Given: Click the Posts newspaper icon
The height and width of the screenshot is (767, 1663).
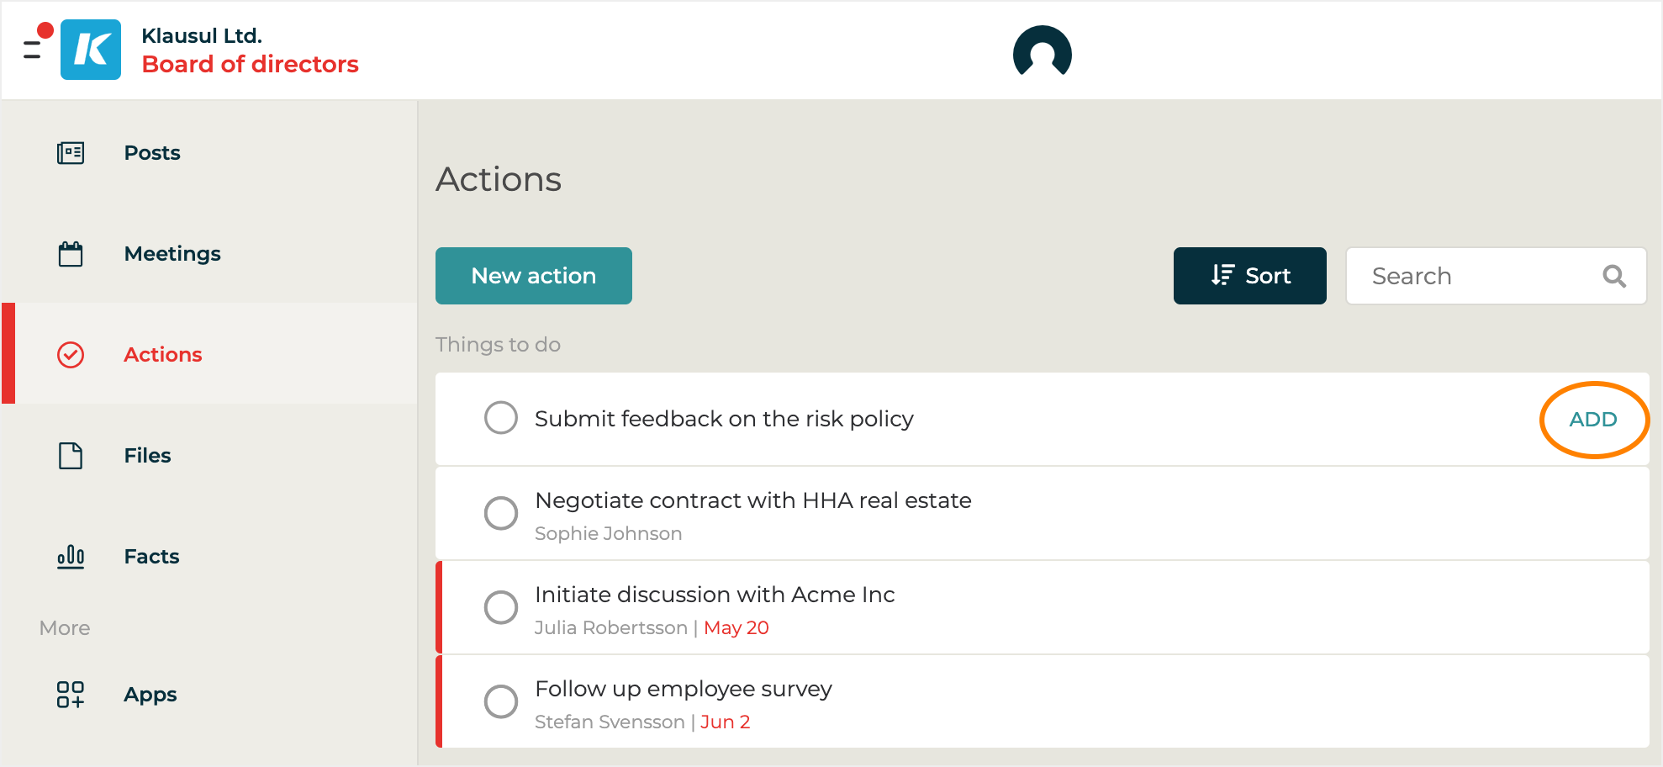Looking at the screenshot, I should point(71,153).
